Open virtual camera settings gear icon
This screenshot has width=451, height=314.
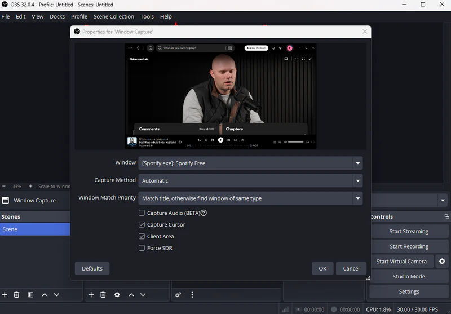tap(442, 262)
